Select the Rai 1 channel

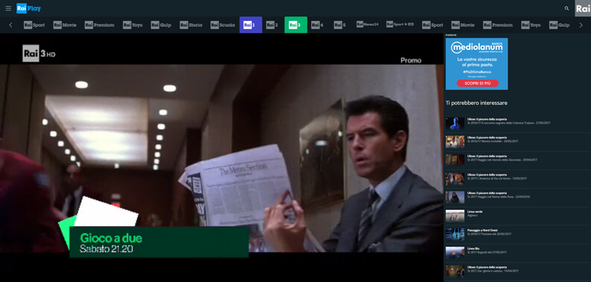250,25
